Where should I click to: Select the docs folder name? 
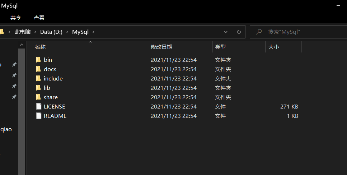click(x=50, y=69)
